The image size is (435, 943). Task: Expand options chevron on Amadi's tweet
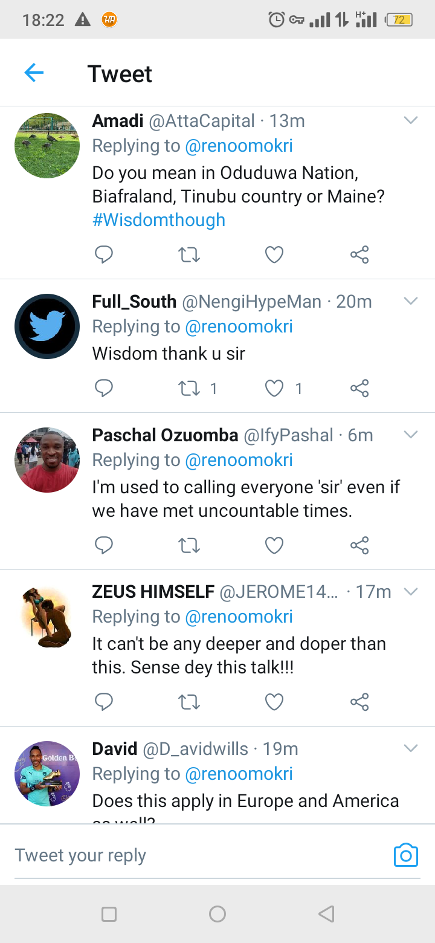point(411,120)
